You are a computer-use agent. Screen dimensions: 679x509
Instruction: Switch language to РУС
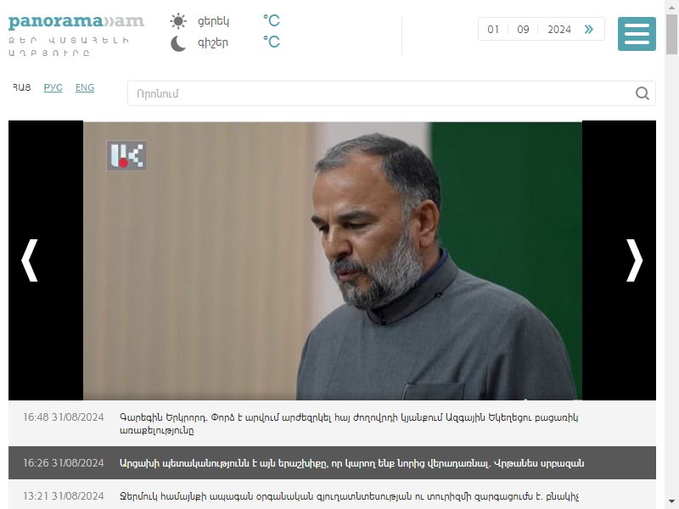[53, 87]
